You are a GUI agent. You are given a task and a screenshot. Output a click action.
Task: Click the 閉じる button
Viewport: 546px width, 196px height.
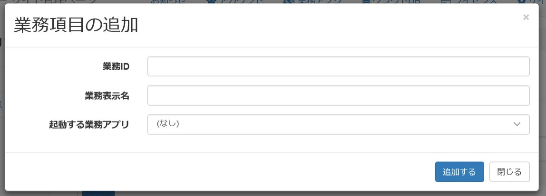tap(509, 172)
